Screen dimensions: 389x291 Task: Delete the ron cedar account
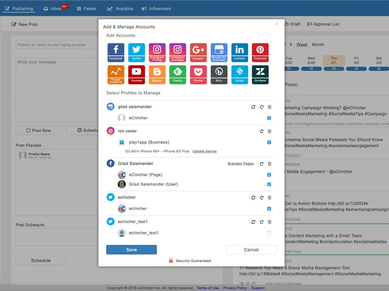click(x=269, y=131)
